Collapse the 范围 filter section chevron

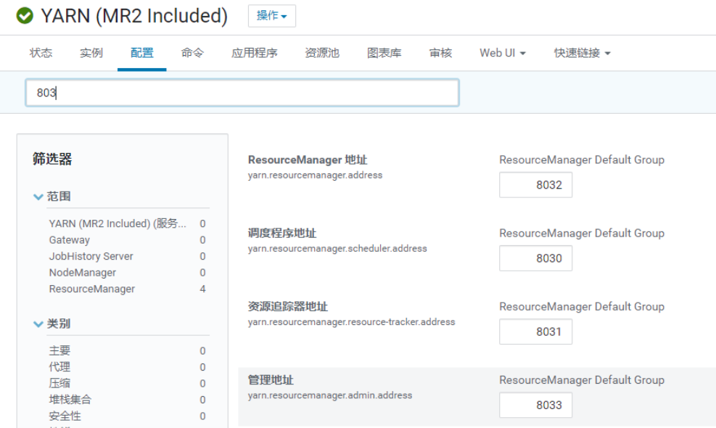click(38, 197)
